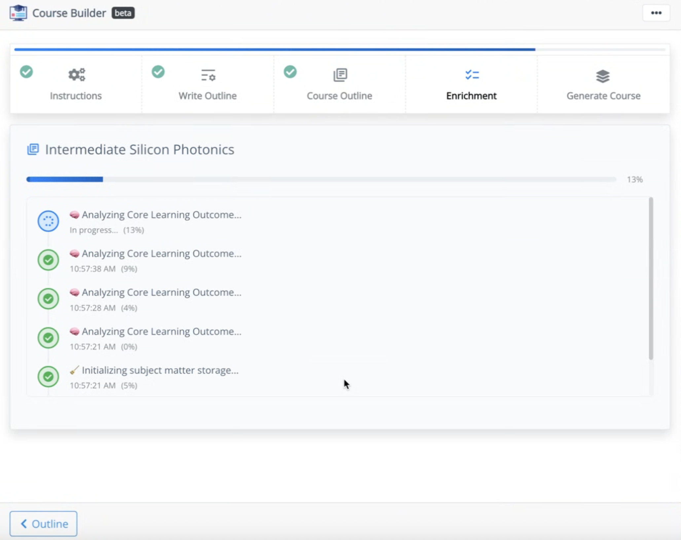This screenshot has height=540, width=681.
Task: Switch to the Generate Course tab
Action: coord(603,96)
